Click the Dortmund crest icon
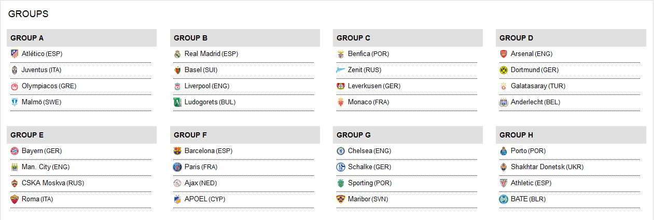654x220 pixels. click(x=503, y=70)
